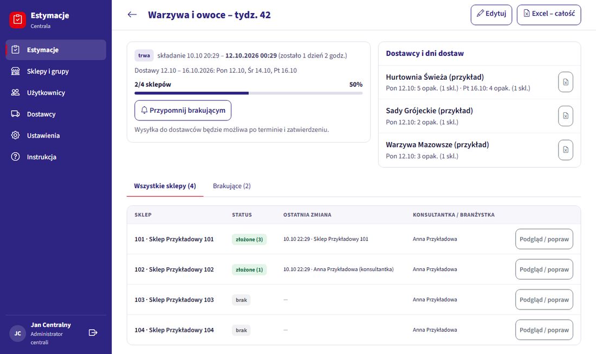The width and height of the screenshot is (596, 354).
Task: Open Podgląd / popraw for Sklep 102
Action: point(544,269)
